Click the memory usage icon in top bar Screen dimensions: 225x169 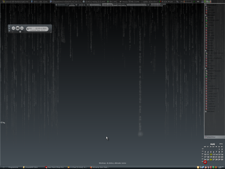120,1
